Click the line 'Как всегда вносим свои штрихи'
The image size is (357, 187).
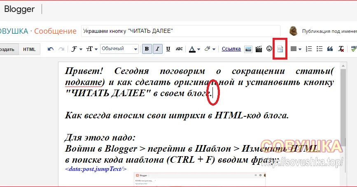pyautogui.click(x=177, y=115)
